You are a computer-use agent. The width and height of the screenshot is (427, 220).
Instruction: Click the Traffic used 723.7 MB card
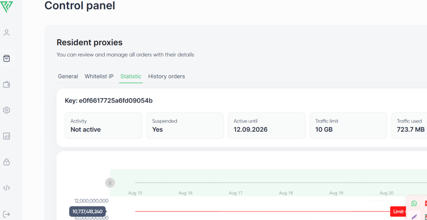[409, 126]
